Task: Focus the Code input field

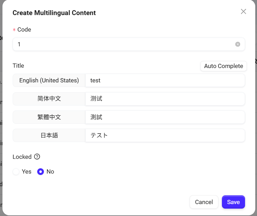Action: point(123,45)
